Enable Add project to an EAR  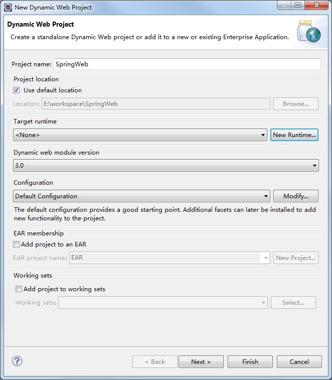pos(17,244)
